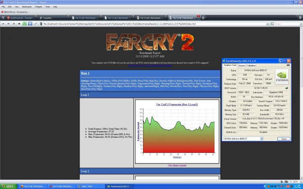303x189 pixels.
Task: Click the Google search engine icon
Action: pyautogui.click(x=272, y=24)
